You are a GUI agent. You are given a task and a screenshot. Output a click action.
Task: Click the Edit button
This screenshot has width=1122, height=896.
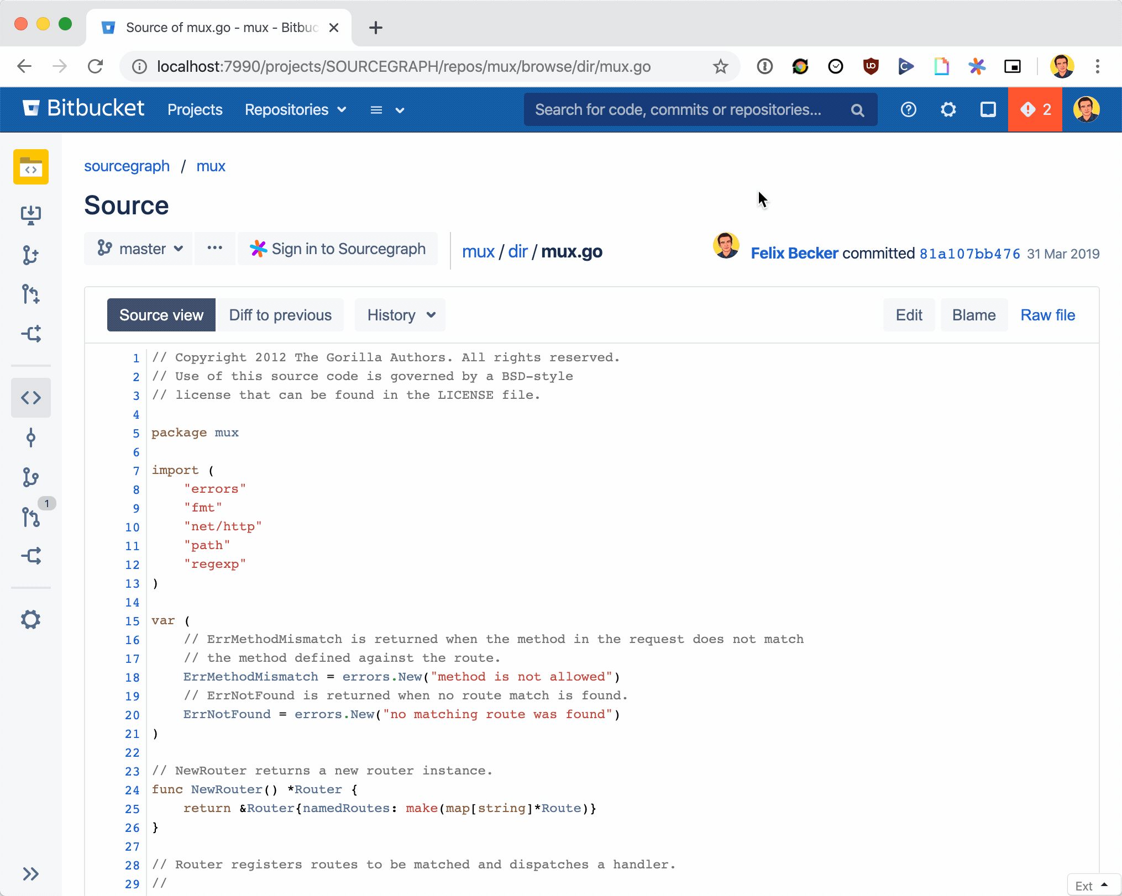909,315
